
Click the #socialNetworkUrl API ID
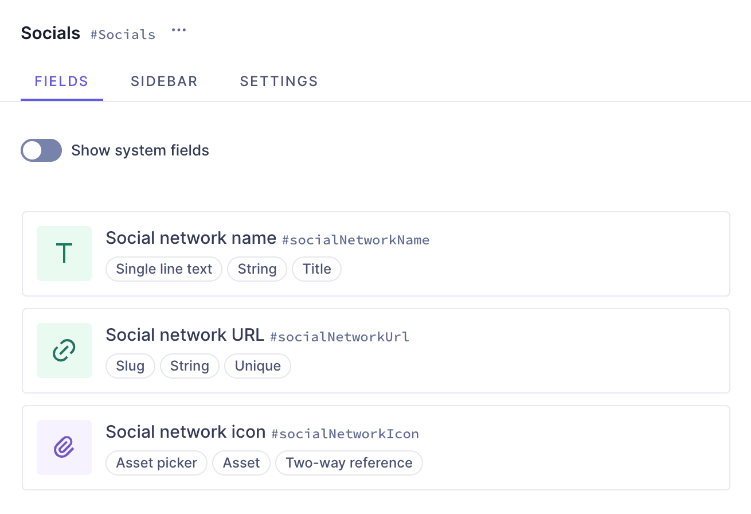tap(339, 337)
